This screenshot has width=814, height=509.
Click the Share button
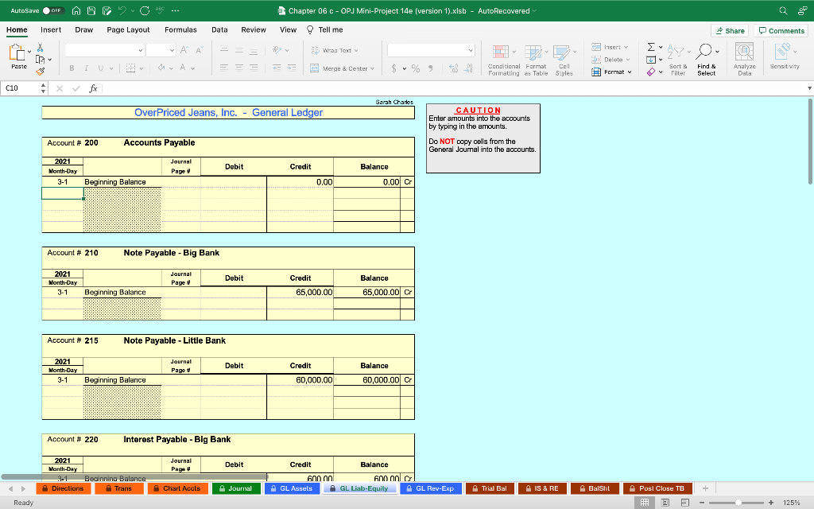coord(730,30)
